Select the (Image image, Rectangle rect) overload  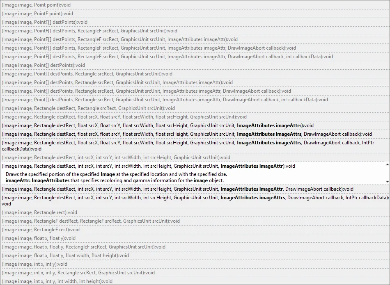(x=39, y=212)
